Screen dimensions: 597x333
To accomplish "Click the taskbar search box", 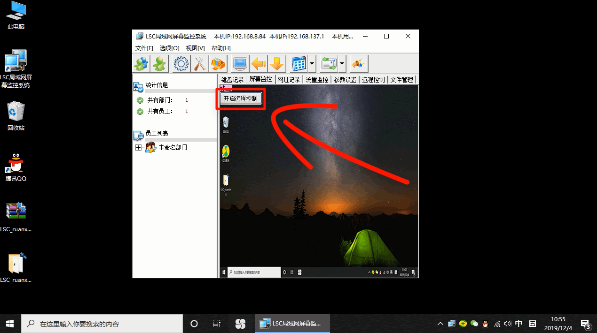I will pos(102,324).
